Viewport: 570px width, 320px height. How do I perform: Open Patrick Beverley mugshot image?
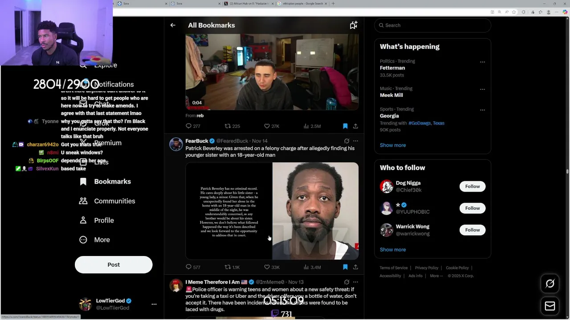coord(315,211)
